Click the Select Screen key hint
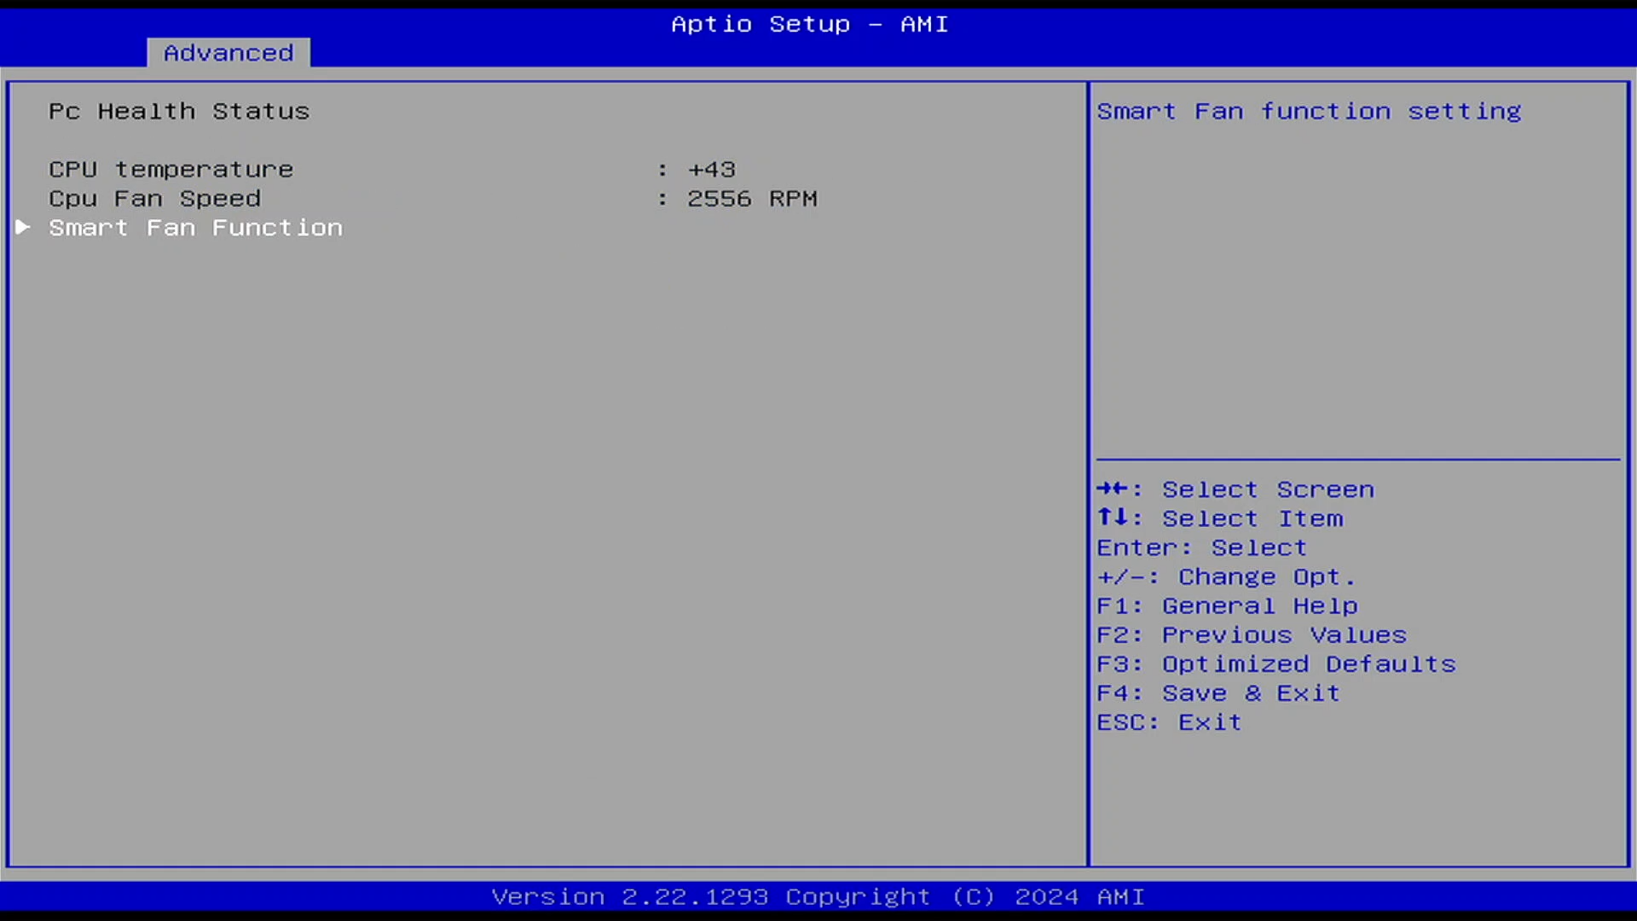 (x=1235, y=489)
